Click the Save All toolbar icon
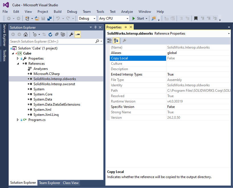Screen dimensions: 233x188 49,18
